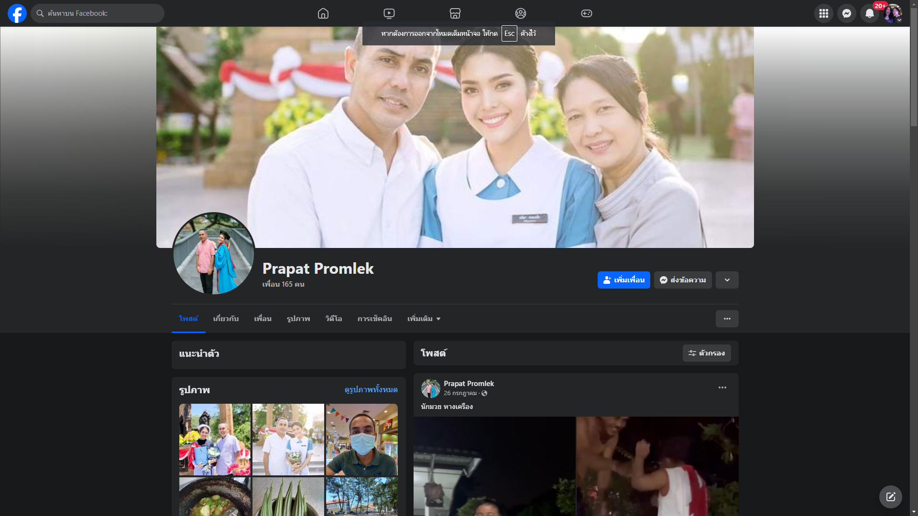Expand the เพิ่มเติม tab dropdown

424,319
